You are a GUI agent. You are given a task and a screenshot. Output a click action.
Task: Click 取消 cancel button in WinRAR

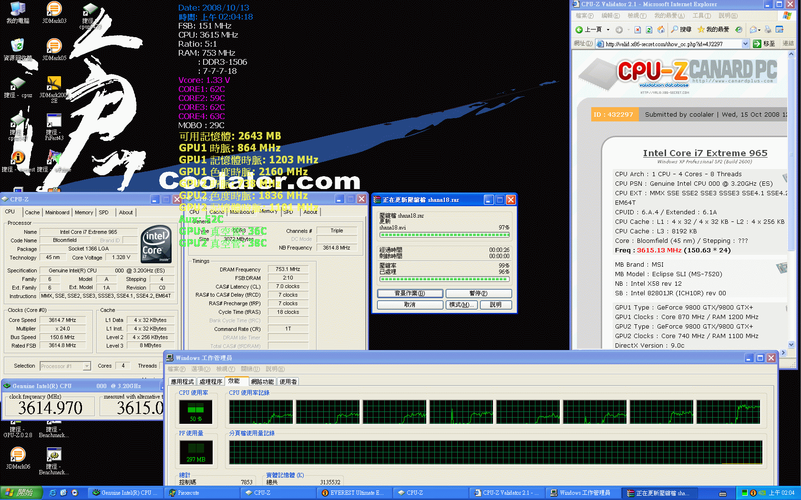(x=410, y=305)
